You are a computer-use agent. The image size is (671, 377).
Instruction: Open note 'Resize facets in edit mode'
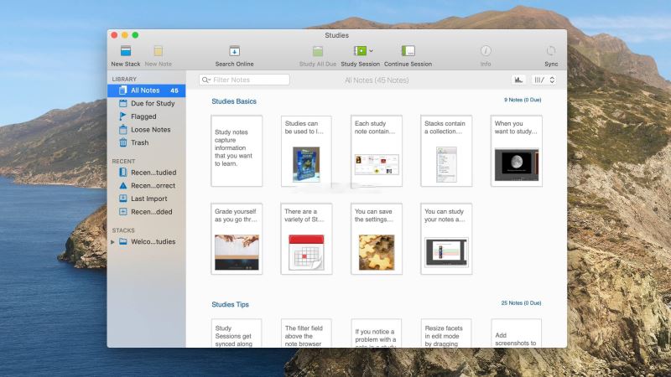click(x=446, y=333)
